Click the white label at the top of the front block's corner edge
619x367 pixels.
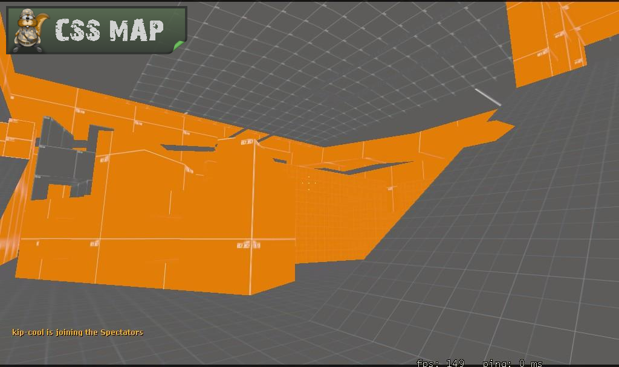247,142
